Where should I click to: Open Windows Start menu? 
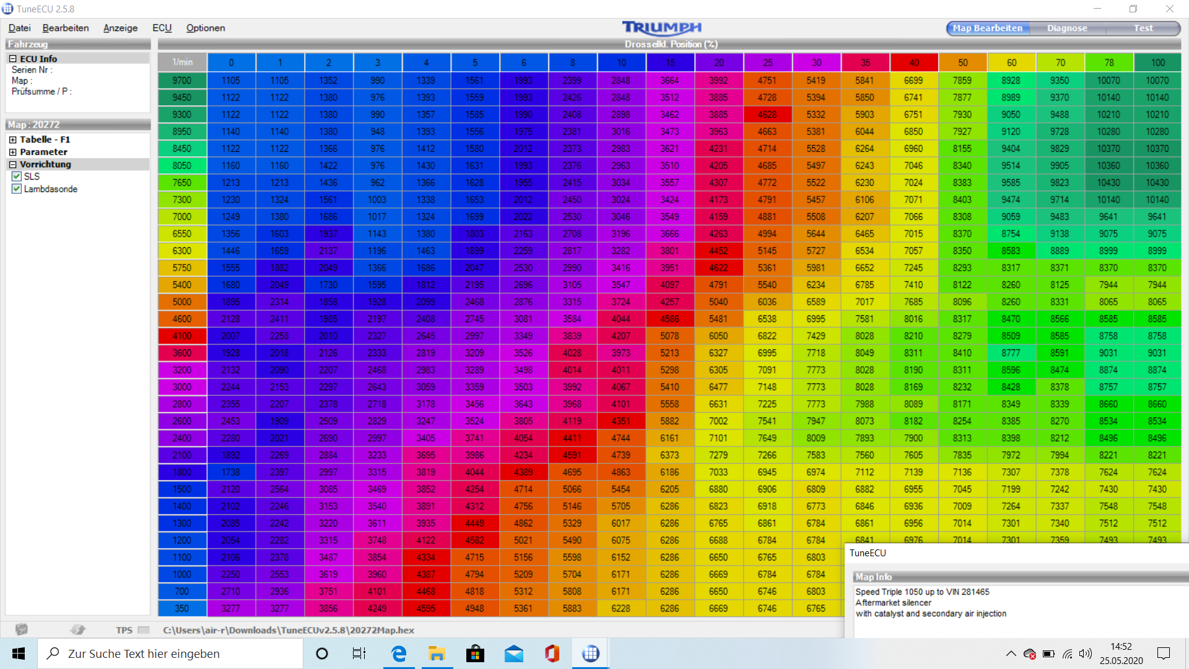click(19, 654)
